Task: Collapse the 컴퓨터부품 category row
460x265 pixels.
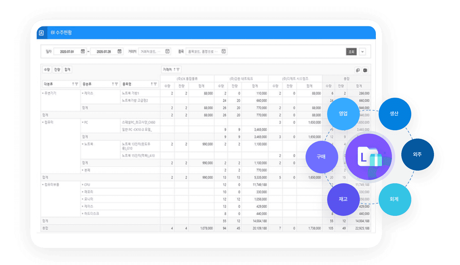Action: pyautogui.click(x=43, y=185)
